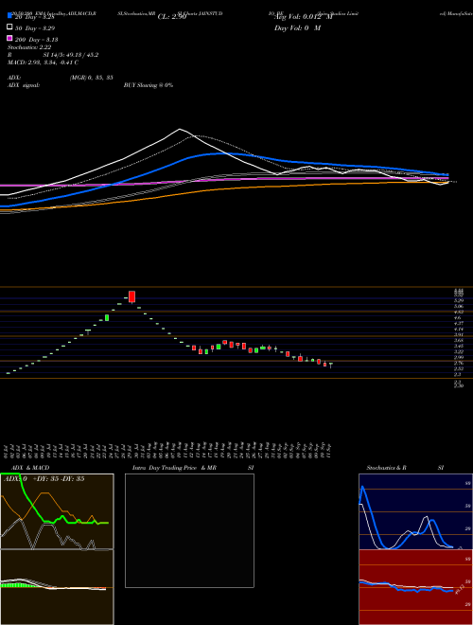Click the peak of the white moving average line
Image resolution: width=473 pixels, height=625 pixels.
[180, 129]
